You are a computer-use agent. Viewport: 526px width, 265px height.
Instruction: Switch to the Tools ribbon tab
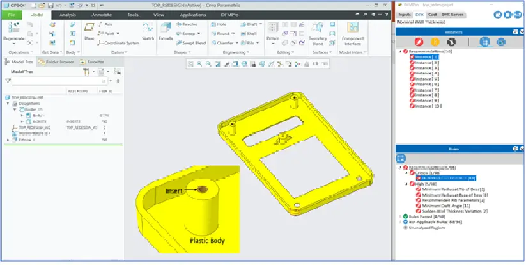pyautogui.click(x=133, y=15)
